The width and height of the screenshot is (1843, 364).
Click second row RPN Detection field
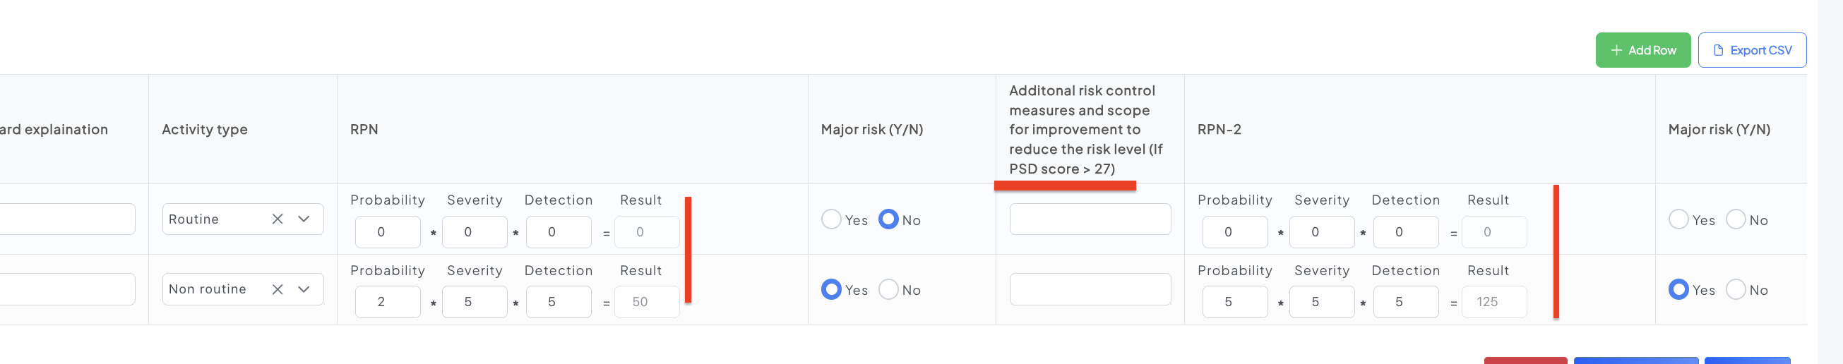tap(558, 302)
